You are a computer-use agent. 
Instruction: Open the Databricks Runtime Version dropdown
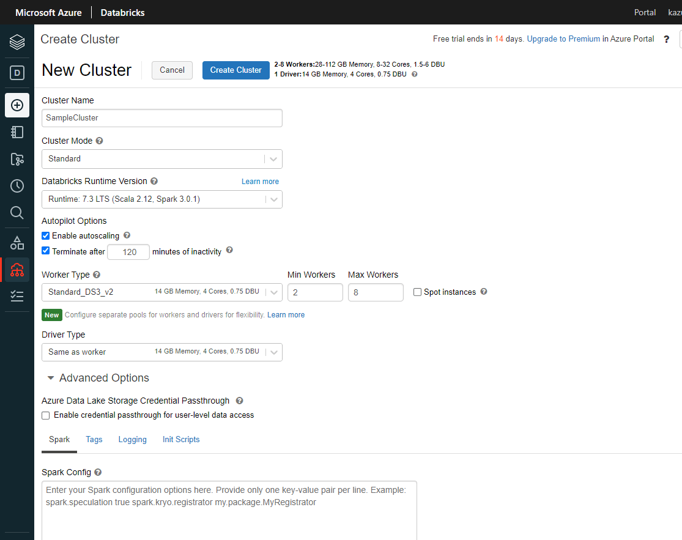pos(162,199)
